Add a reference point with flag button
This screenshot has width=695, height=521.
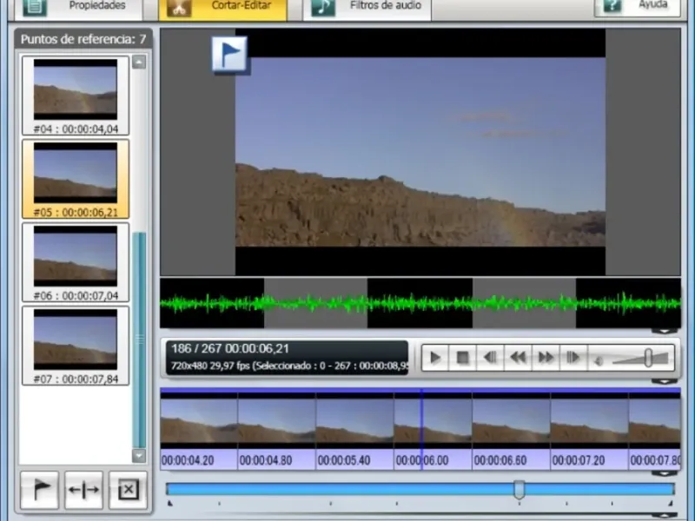click(x=39, y=490)
